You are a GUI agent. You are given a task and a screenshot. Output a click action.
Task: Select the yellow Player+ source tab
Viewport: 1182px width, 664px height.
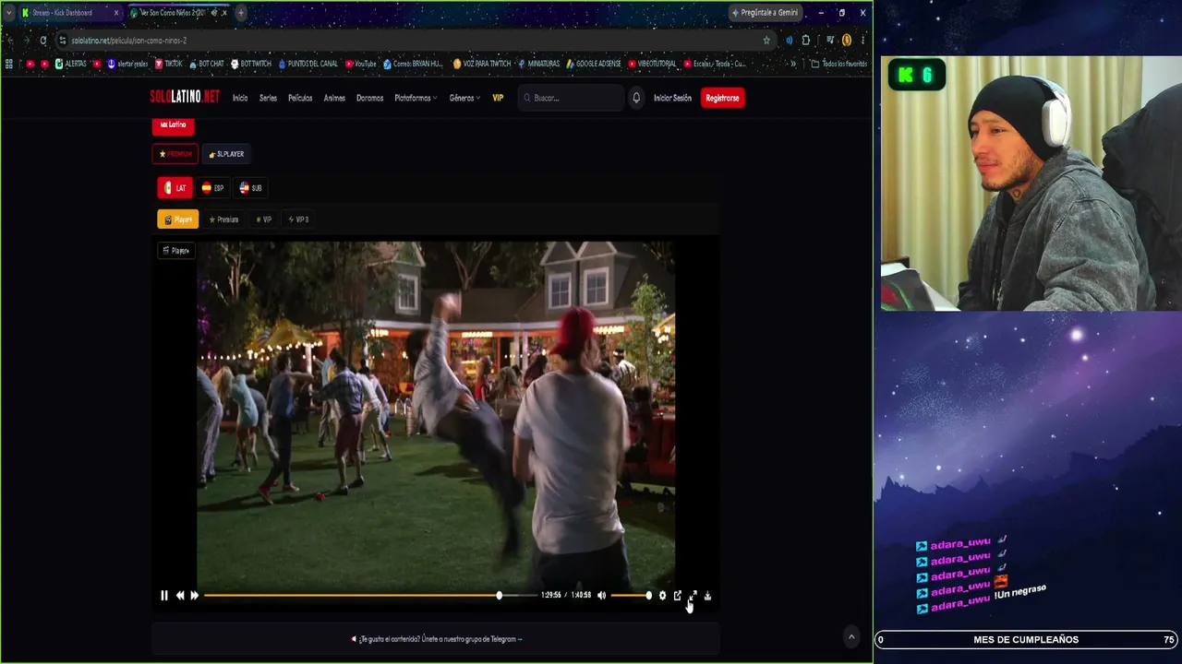178,219
